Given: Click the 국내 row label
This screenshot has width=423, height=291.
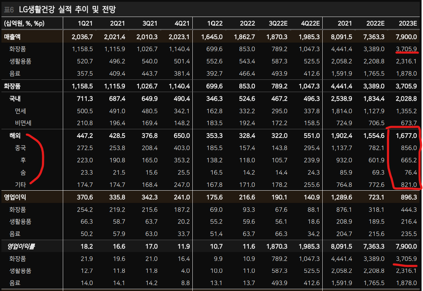Looking at the screenshot, I should tap(15, 99).
